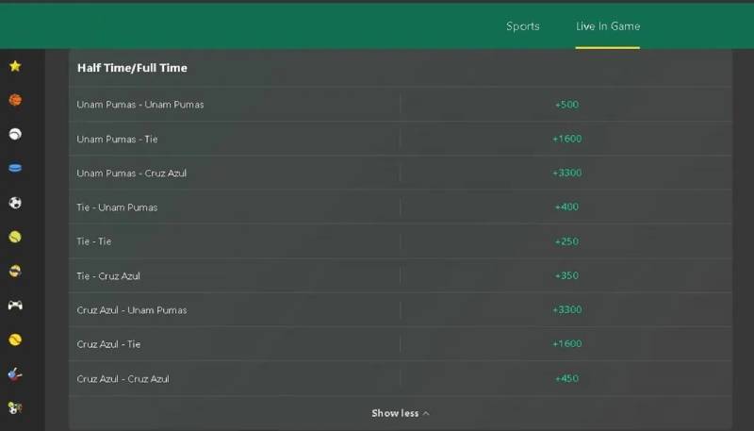Collapse the Half Time/Full Time header

(132, 68)
